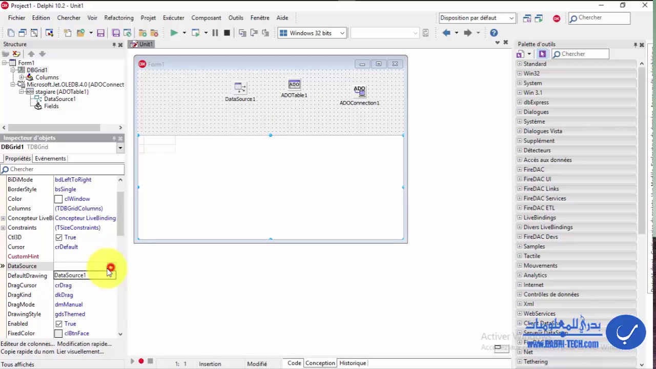Click the Save All toolbar icon
656x369 pixels.
(116, 33)
